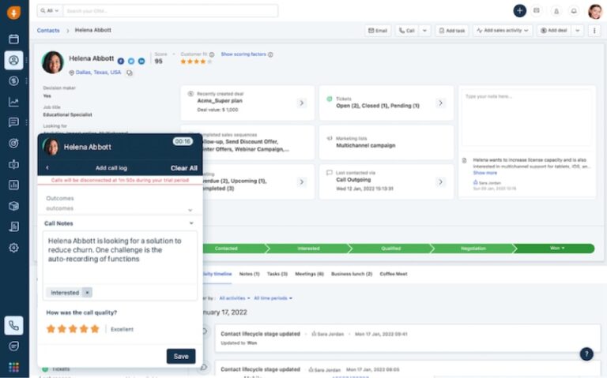Save the call log
This screenshot has height=378, width=607.
[x=181, y=356]
